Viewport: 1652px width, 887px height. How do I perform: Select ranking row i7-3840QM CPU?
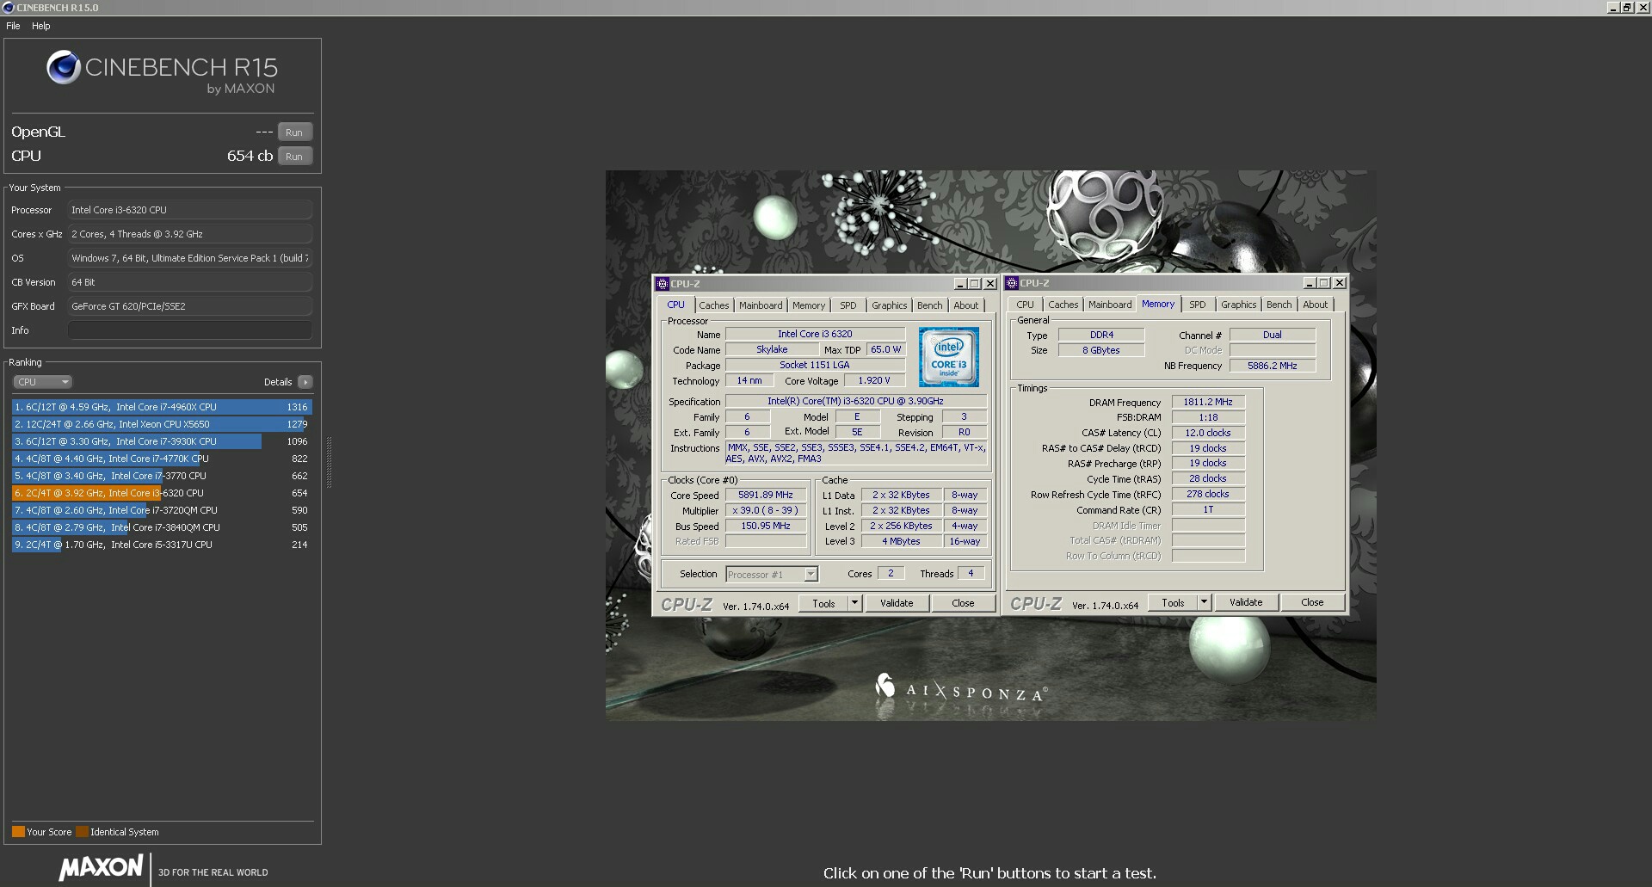click(x=162, y=527)
